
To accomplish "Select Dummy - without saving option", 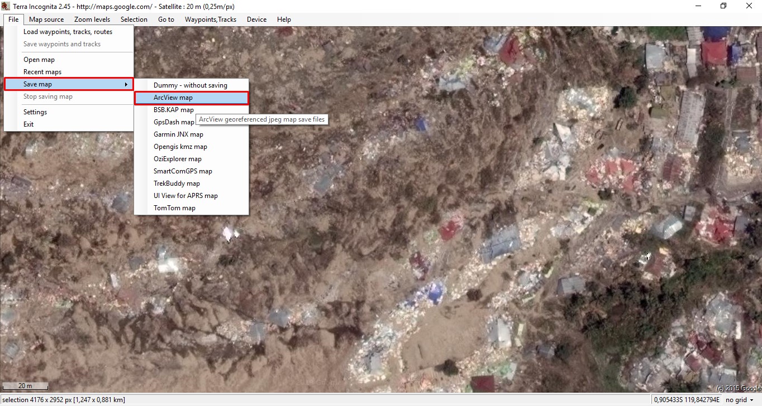I will coord(190,85).
